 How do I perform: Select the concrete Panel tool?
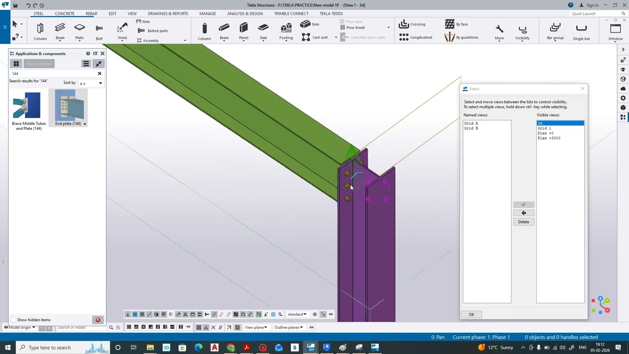pos(244,31)
